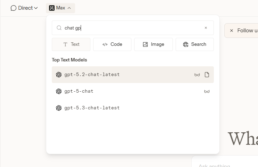
Task: Focus the model search field containing "chat gp"
Action: (132, 28)
